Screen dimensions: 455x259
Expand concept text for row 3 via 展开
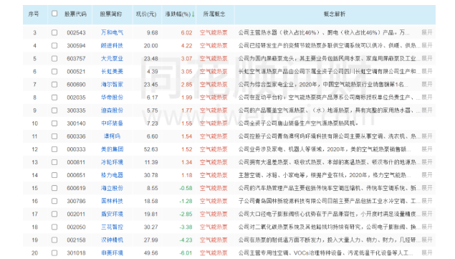[427, 32]
